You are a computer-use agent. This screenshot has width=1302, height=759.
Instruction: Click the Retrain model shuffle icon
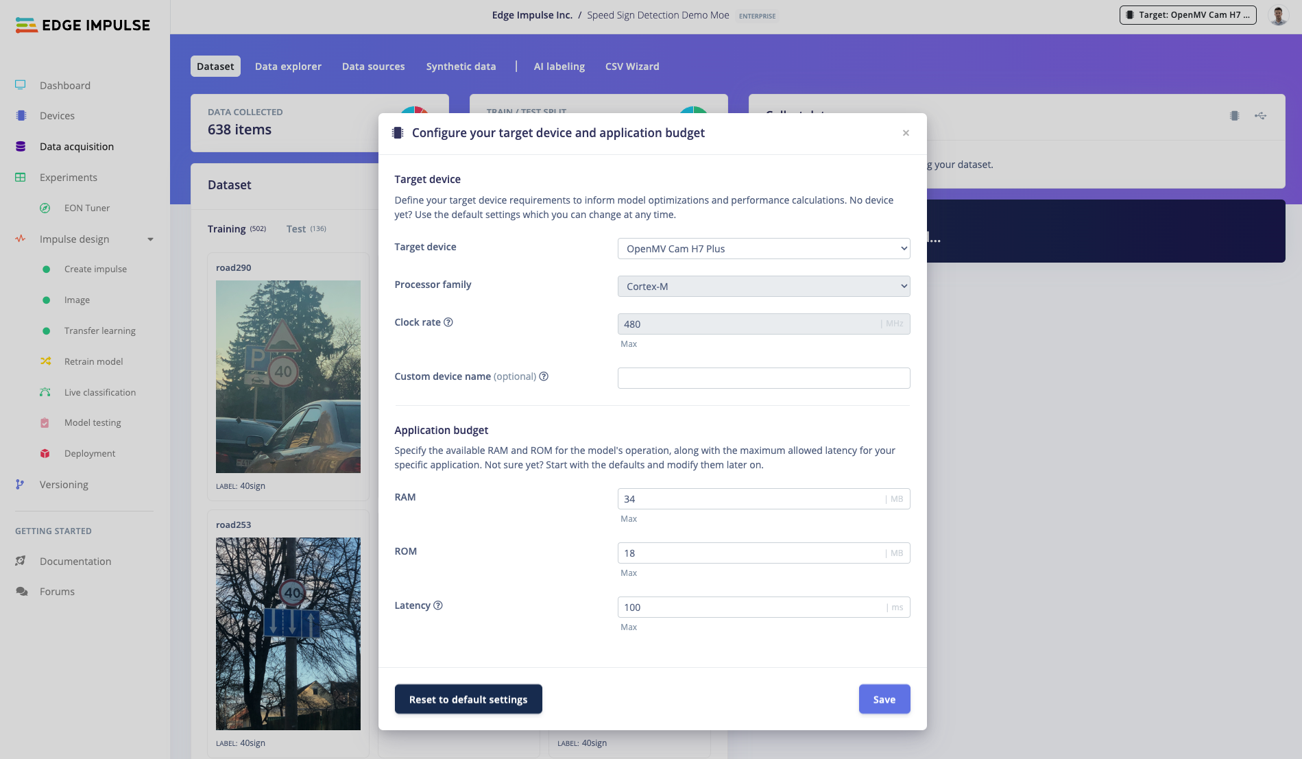(x=45, y=361)
